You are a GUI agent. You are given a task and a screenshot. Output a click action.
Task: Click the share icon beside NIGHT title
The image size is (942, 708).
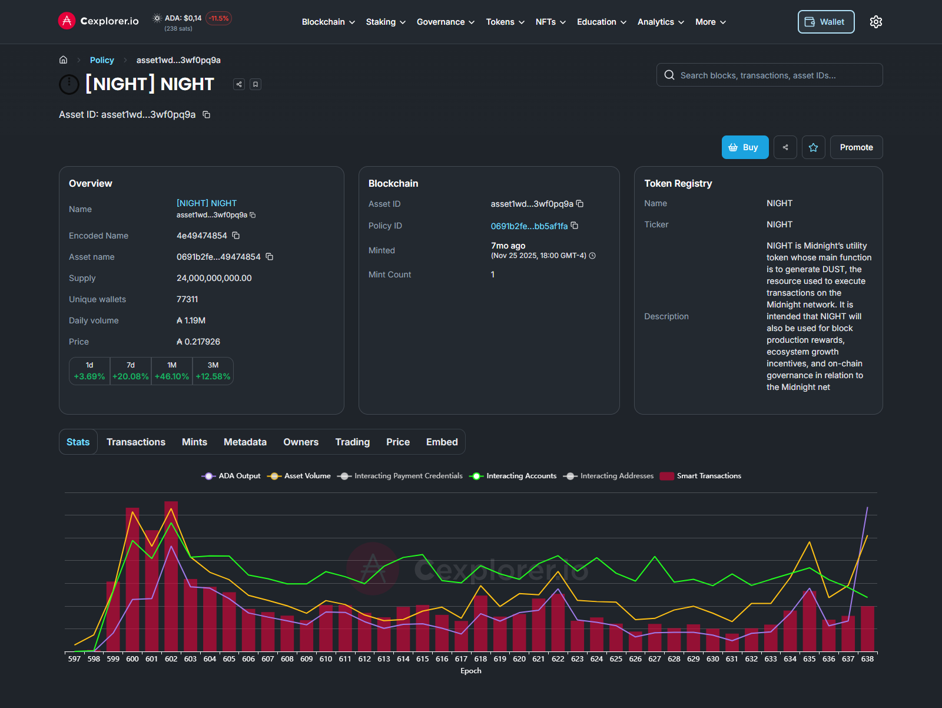(x=239, y=84)
